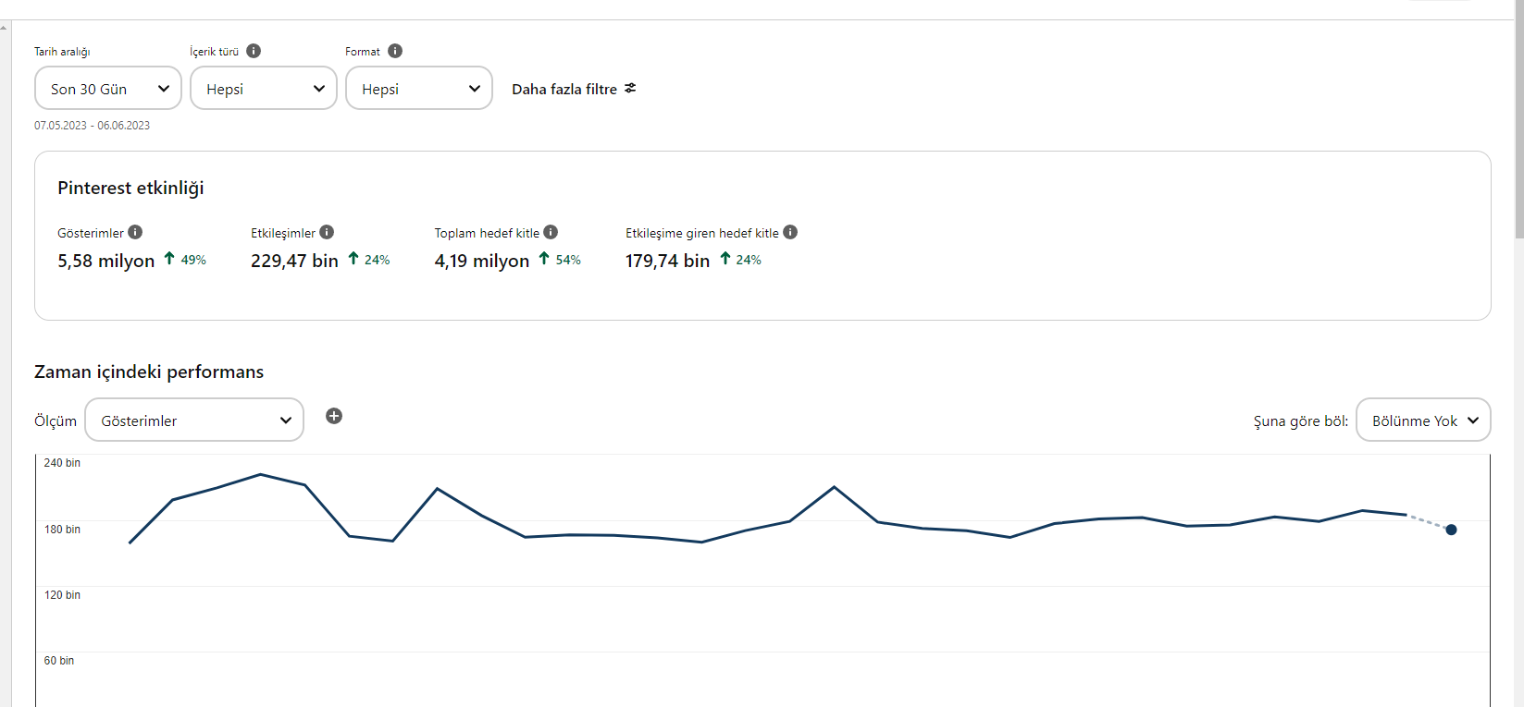
Task: Click info icon next to Etkileşimler
Action: (327, 232)
